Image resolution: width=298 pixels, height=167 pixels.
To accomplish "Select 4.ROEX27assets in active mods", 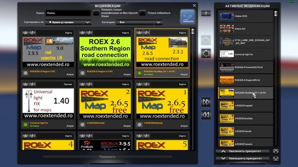I will (x=245, y=142).
